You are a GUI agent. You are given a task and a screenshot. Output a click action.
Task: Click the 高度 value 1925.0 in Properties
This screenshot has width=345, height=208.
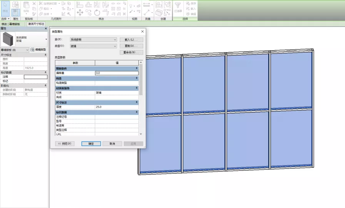[x=35, y=68]
